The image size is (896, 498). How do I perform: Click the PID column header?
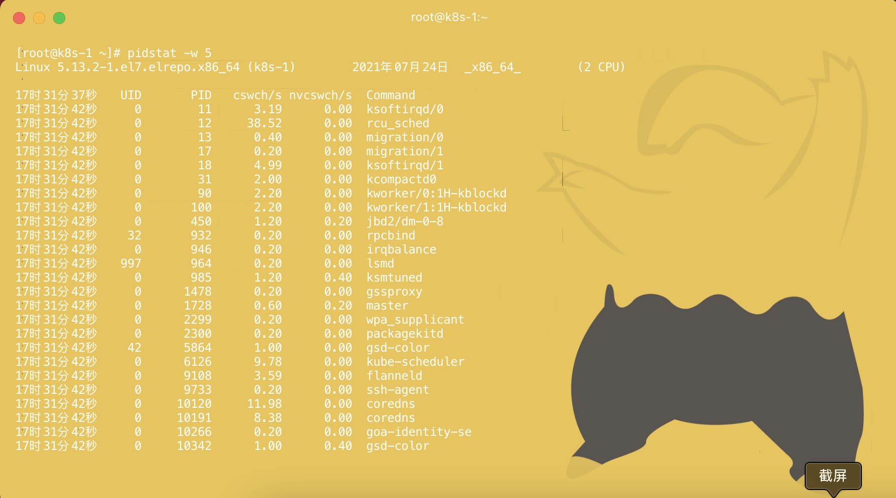(201, 95)
